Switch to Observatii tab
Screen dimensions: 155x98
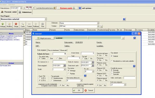[63, 50]
